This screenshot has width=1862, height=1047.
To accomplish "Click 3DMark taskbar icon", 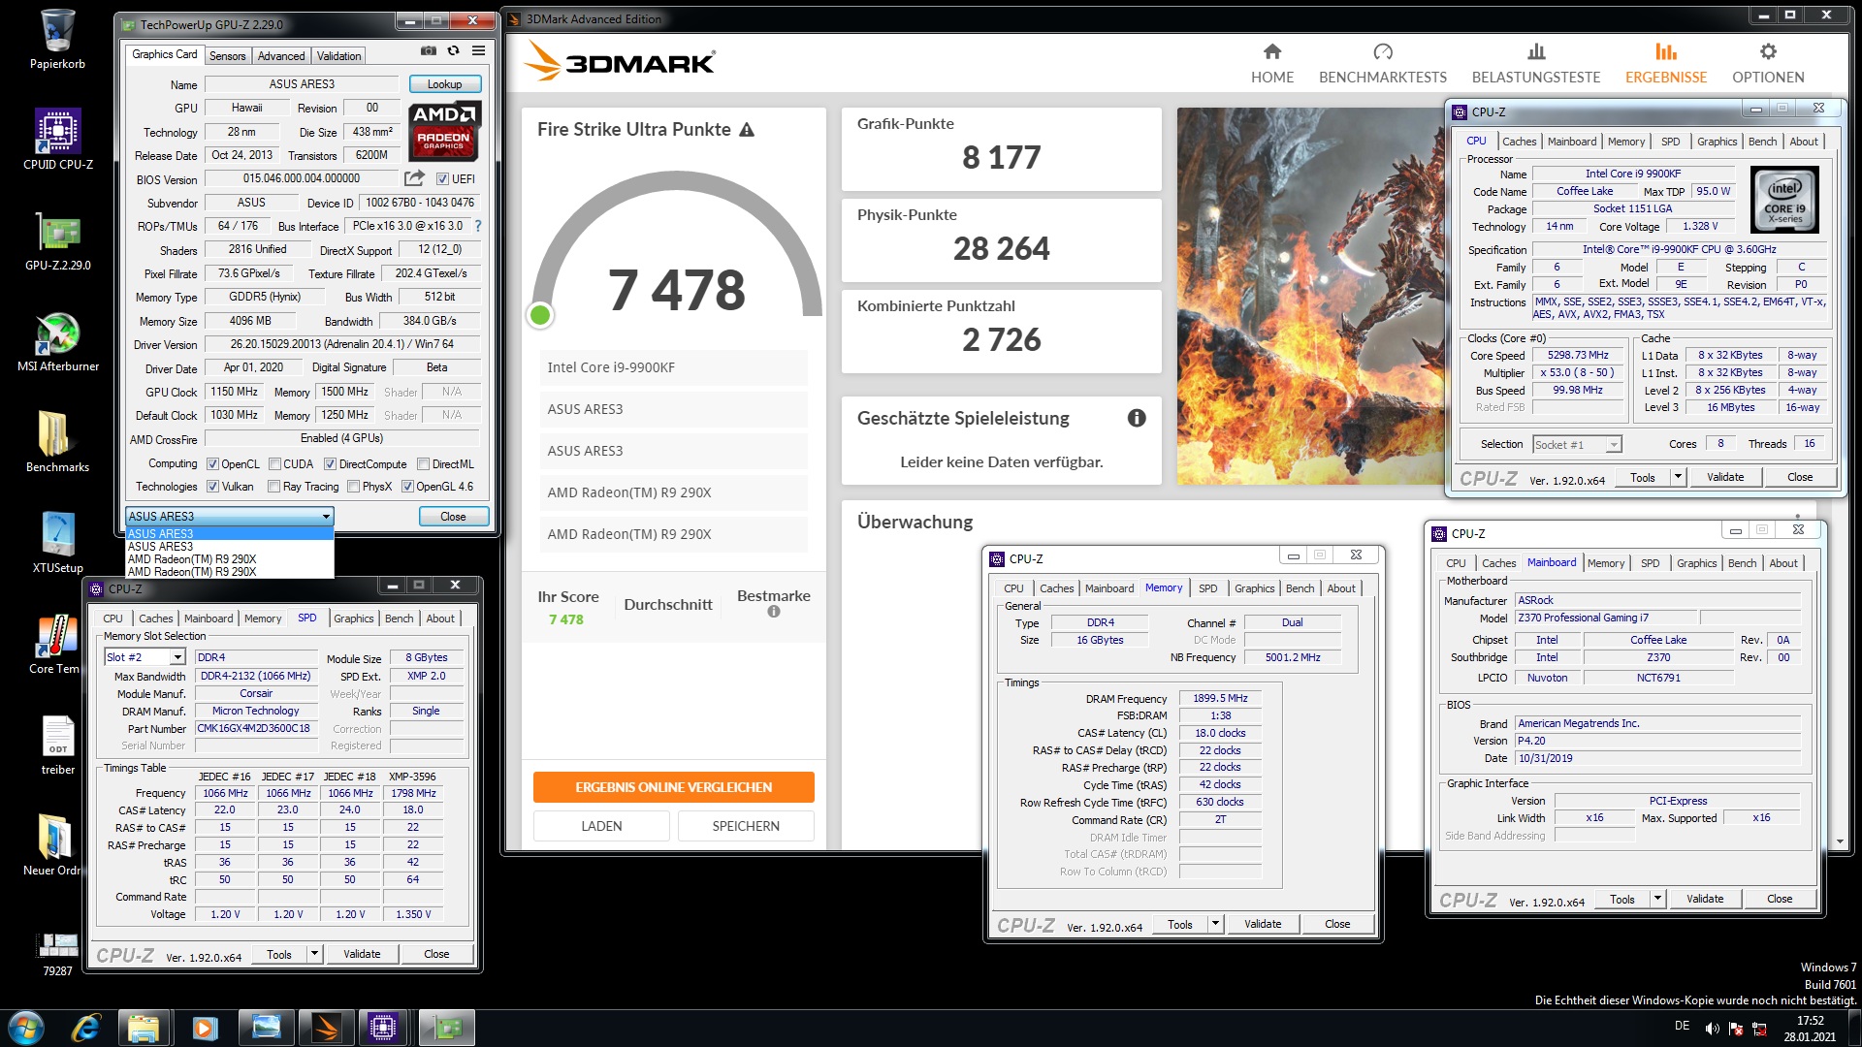I will pyautogui.click(x=326, y=1028).
